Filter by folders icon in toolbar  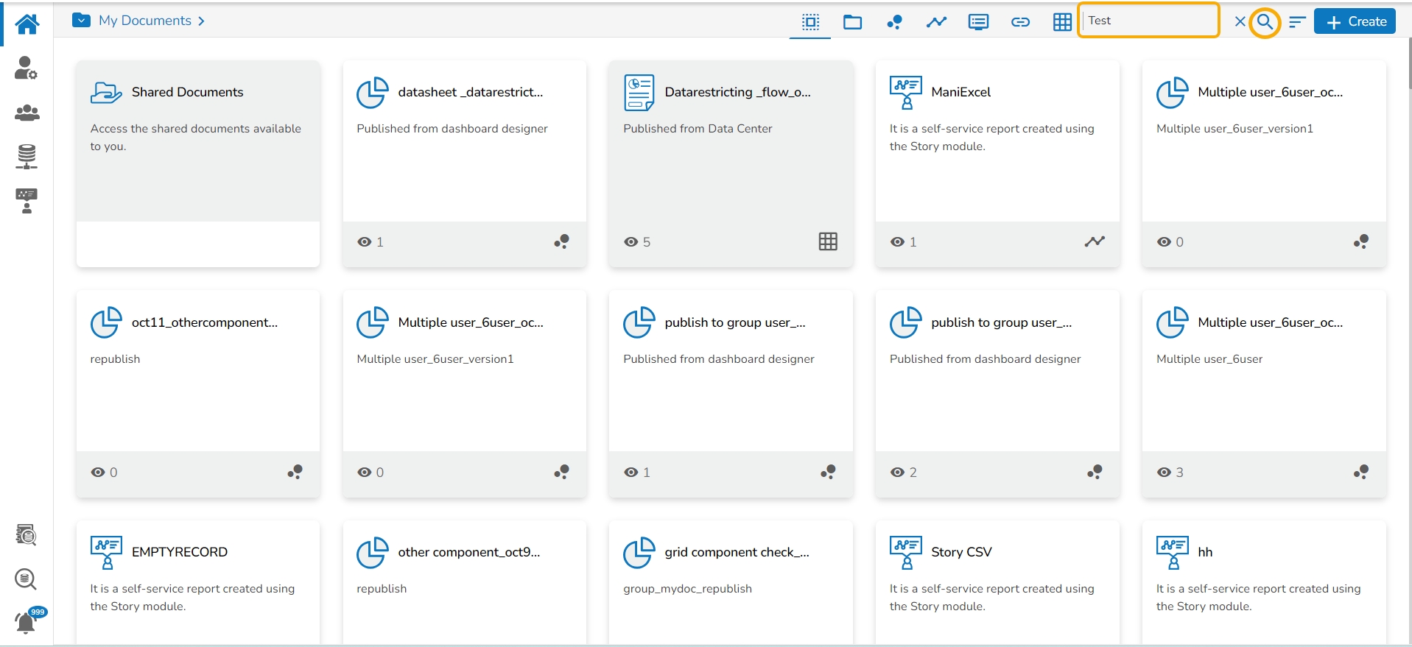click(x=852, y=22)
